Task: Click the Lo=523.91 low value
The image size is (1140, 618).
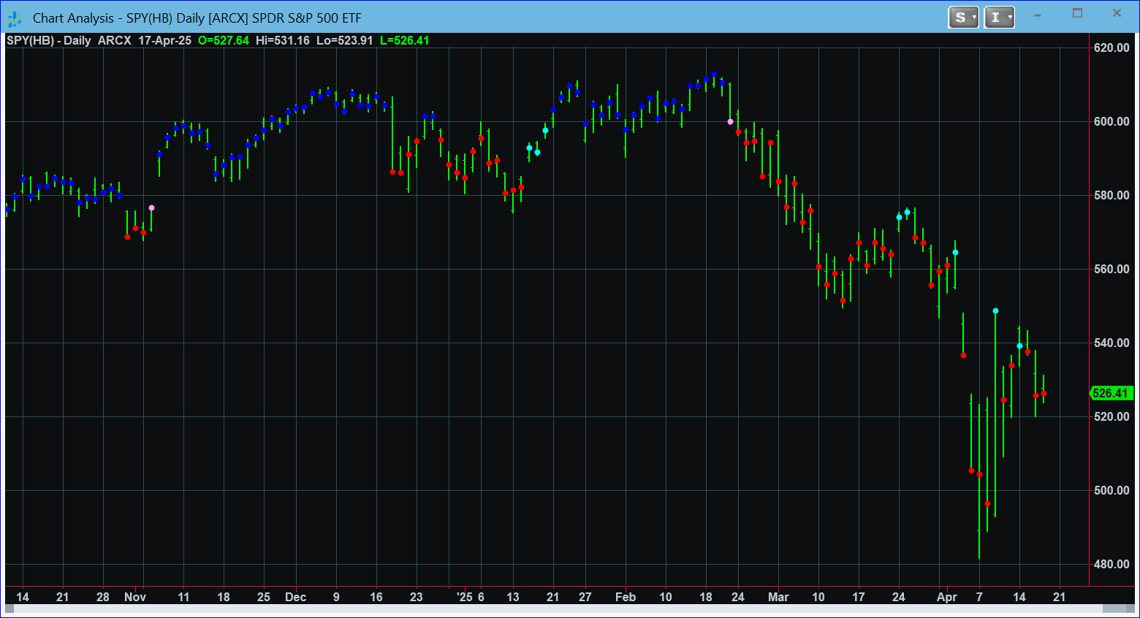Action: 344,40
